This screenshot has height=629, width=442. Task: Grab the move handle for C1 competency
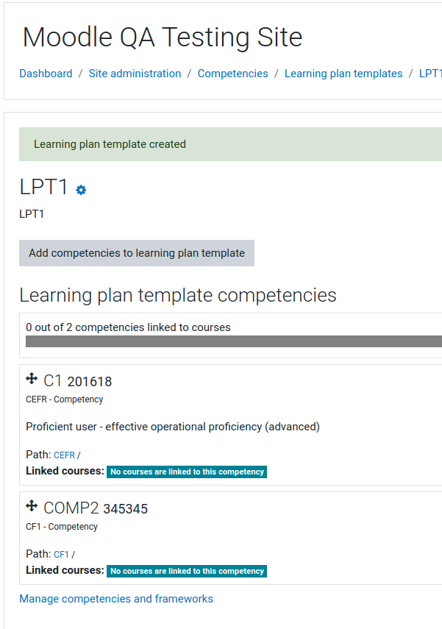(32, 379)
